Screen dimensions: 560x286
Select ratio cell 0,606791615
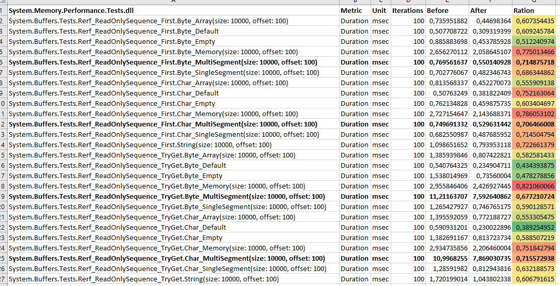pos(534,279)
